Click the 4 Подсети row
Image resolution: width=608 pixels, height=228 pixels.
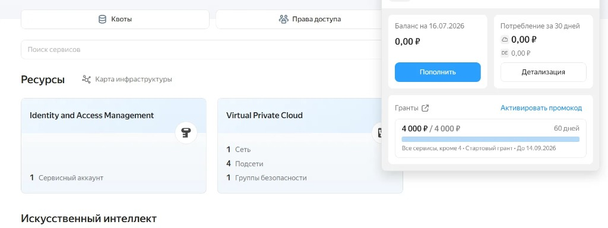245,164
